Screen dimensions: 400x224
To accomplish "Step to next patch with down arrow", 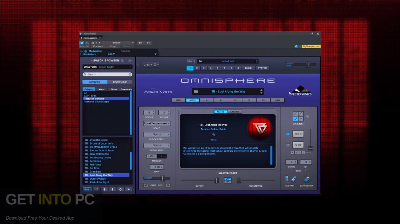I will (104, 189).
